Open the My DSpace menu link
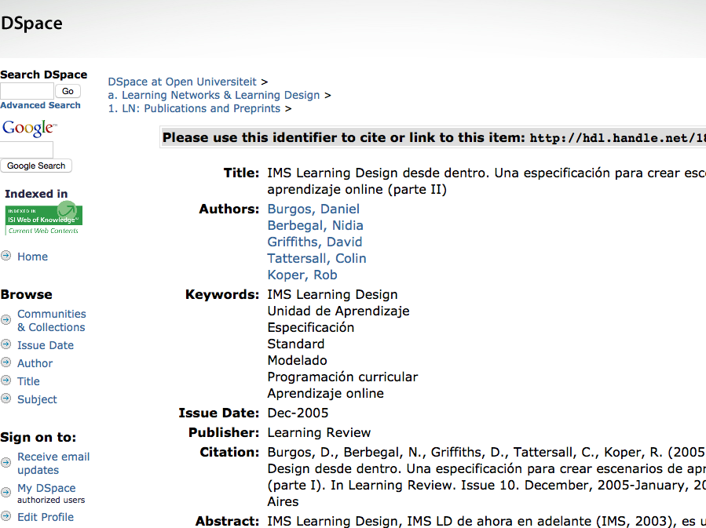 pyautogui.click(x=46, y=488)
